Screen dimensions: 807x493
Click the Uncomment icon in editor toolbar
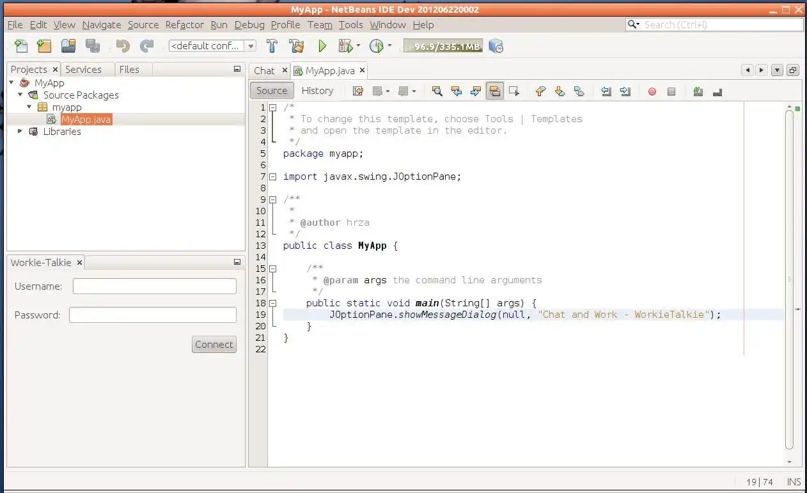click(x=717, y=91)
